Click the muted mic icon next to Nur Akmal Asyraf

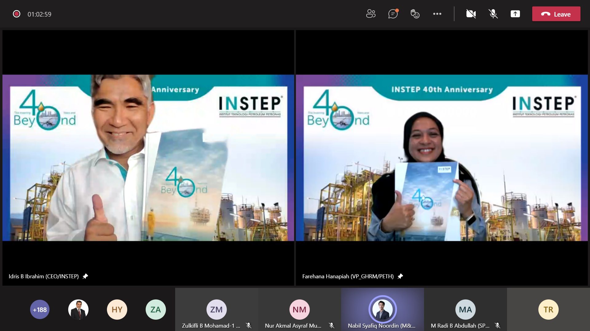332,325
